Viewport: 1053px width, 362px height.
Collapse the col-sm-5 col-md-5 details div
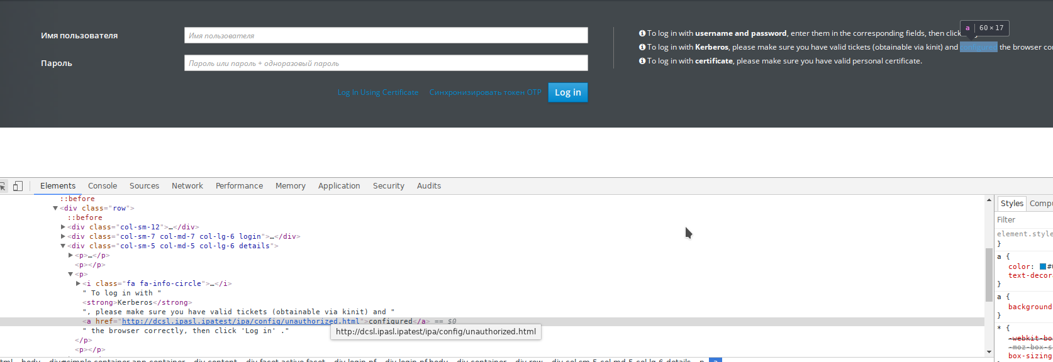tap(63, 246)
